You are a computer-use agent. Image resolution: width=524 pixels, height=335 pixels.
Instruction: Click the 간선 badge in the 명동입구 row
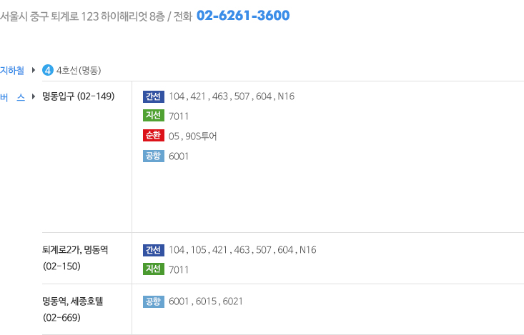[x=154, y=96]
